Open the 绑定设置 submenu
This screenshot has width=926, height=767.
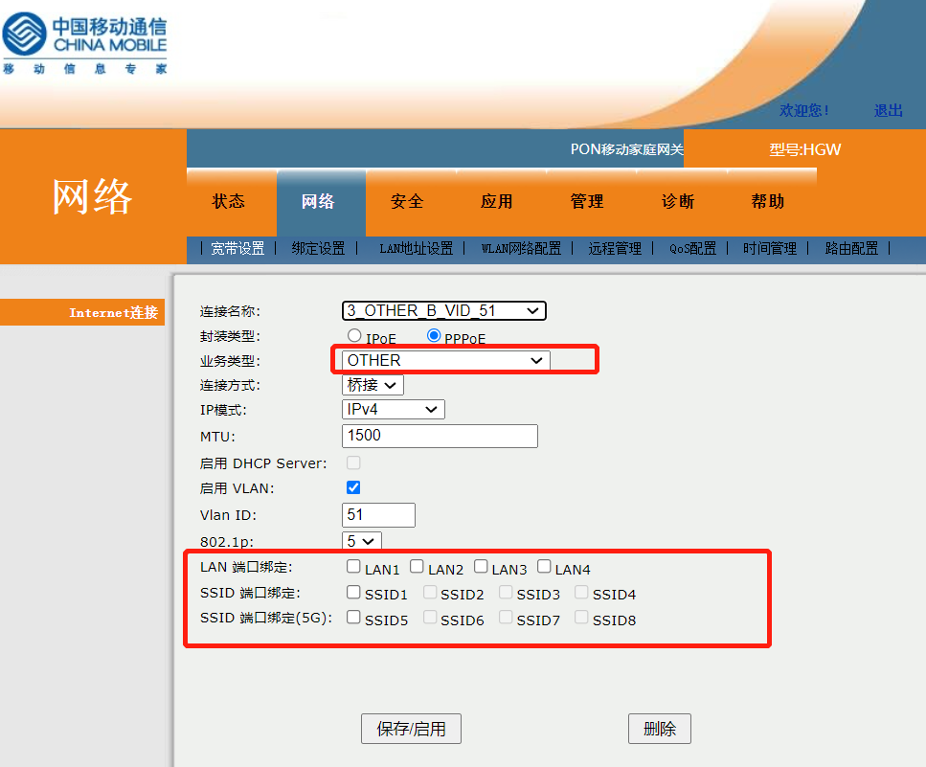318,249
